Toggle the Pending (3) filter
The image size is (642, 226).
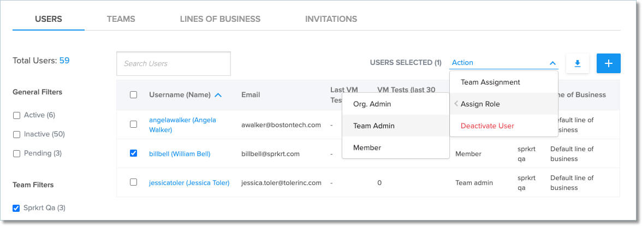pyautogui.click(x=16, y=153)
